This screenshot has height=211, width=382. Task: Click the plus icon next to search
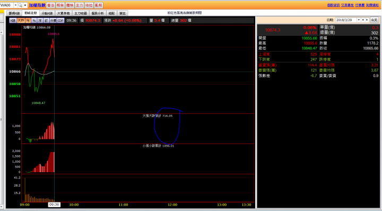[x=25, y=5]
